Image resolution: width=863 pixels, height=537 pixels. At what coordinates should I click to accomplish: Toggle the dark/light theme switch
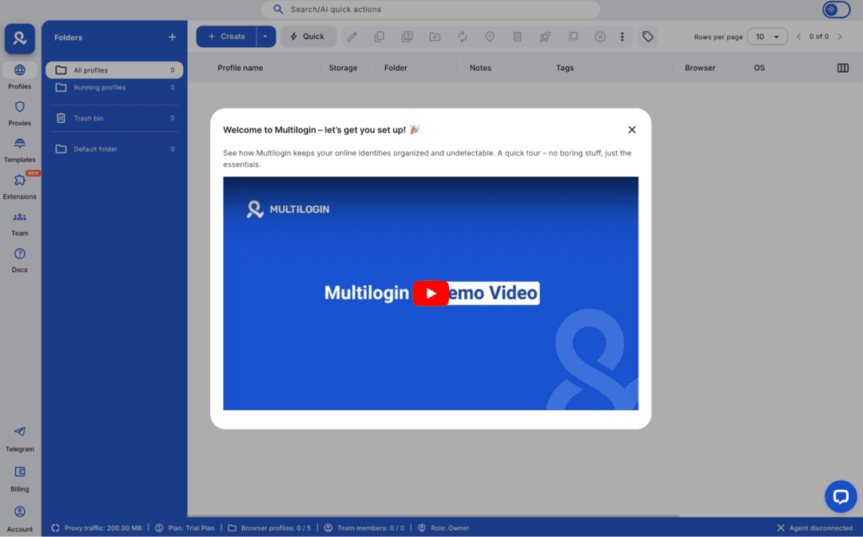pos(836,10)
